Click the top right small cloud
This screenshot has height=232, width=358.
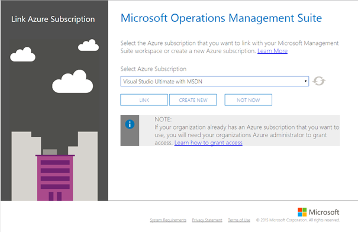pyautogui.click(x=89, y=45)
